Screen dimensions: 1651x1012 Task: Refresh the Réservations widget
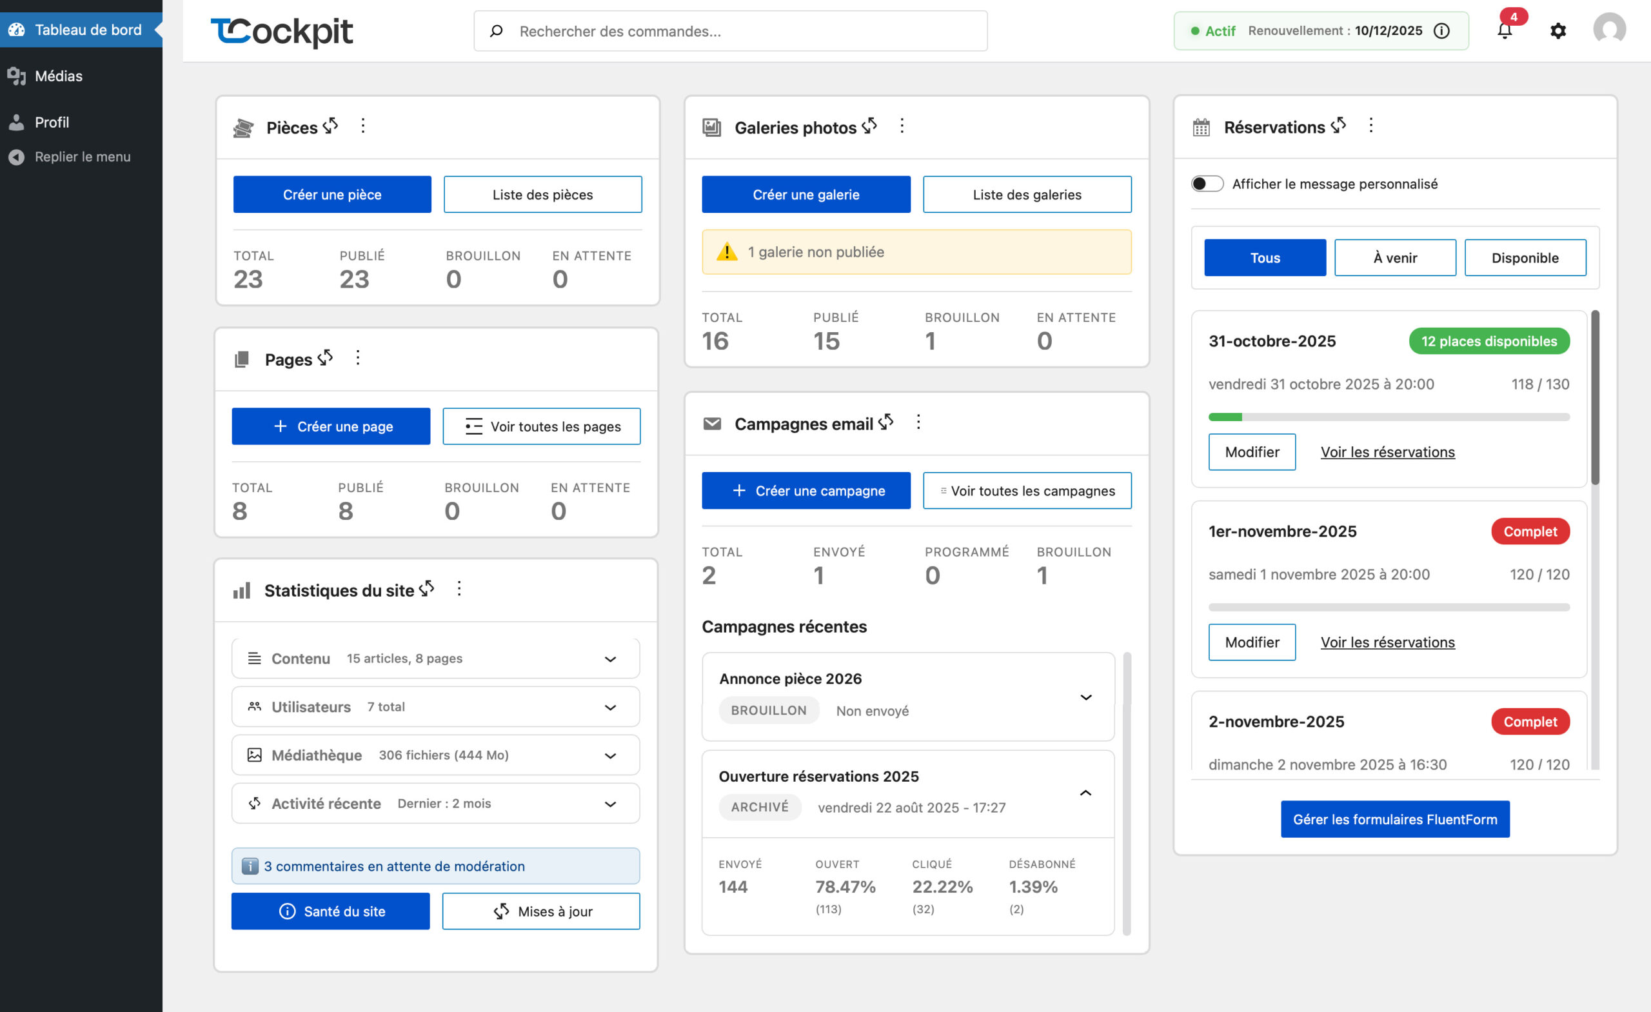point(1338,125)
